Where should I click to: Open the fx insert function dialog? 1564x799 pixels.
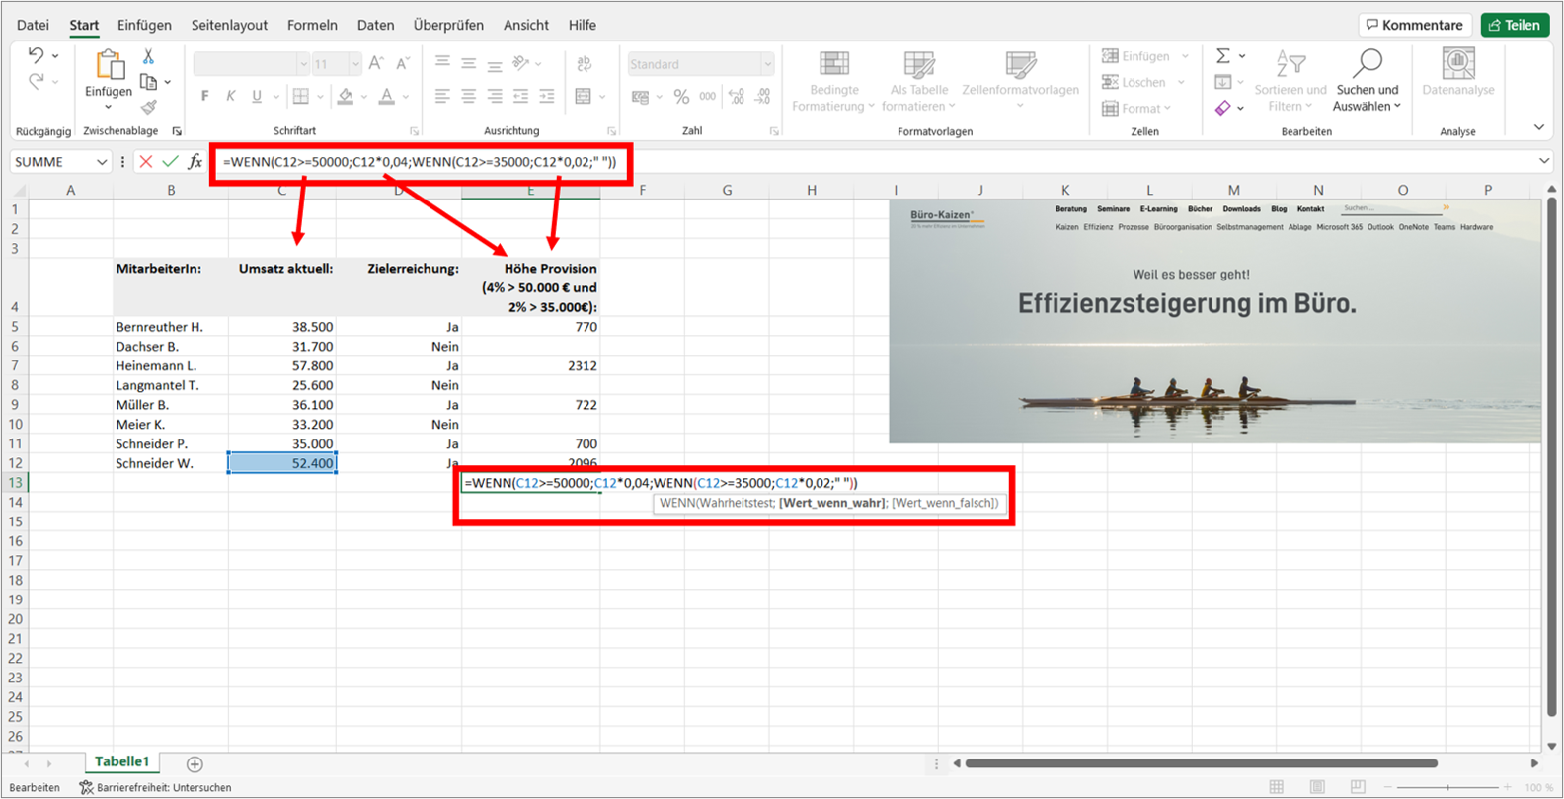195,162
